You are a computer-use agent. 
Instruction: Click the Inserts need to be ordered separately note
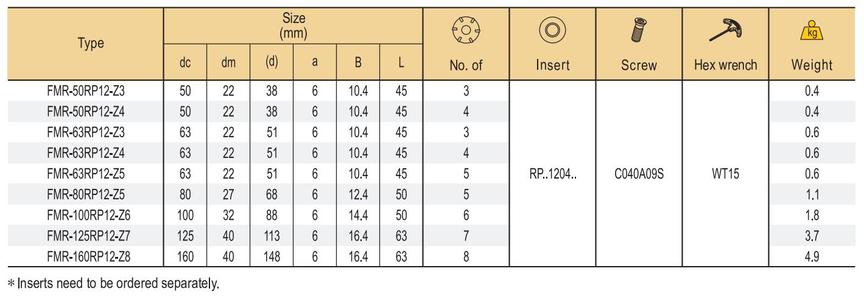[x=113, y=283]
